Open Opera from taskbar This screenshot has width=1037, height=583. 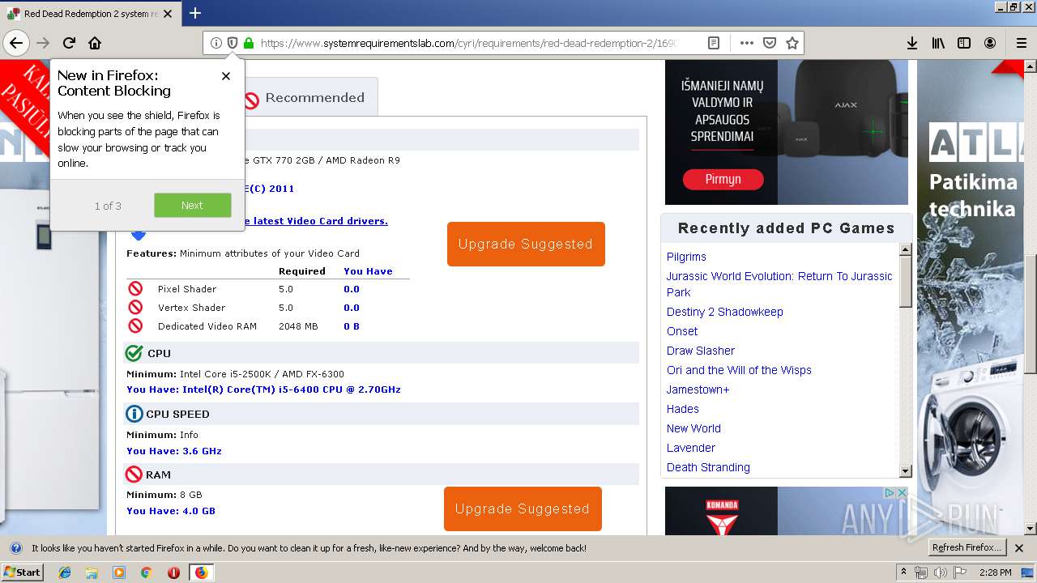pyautogui.click(x=173, y=572)
